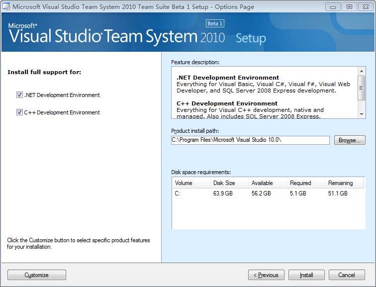Click the Product install path field
Screen dimensions: 376x287
pyautogui.click(x=250, y=140)
